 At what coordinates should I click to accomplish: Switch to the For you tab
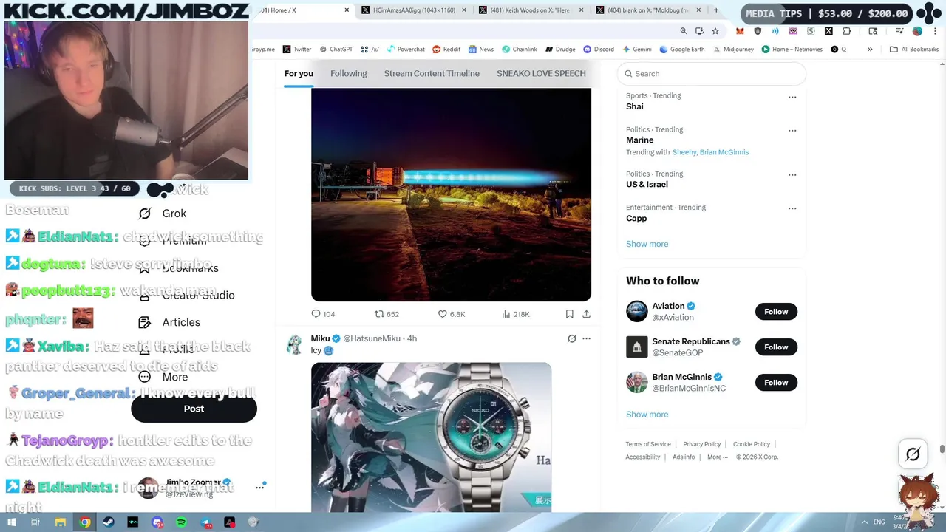click(299, 73)
